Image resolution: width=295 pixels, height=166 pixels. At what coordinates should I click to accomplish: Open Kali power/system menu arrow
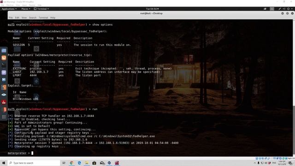(x=292, y=9)
